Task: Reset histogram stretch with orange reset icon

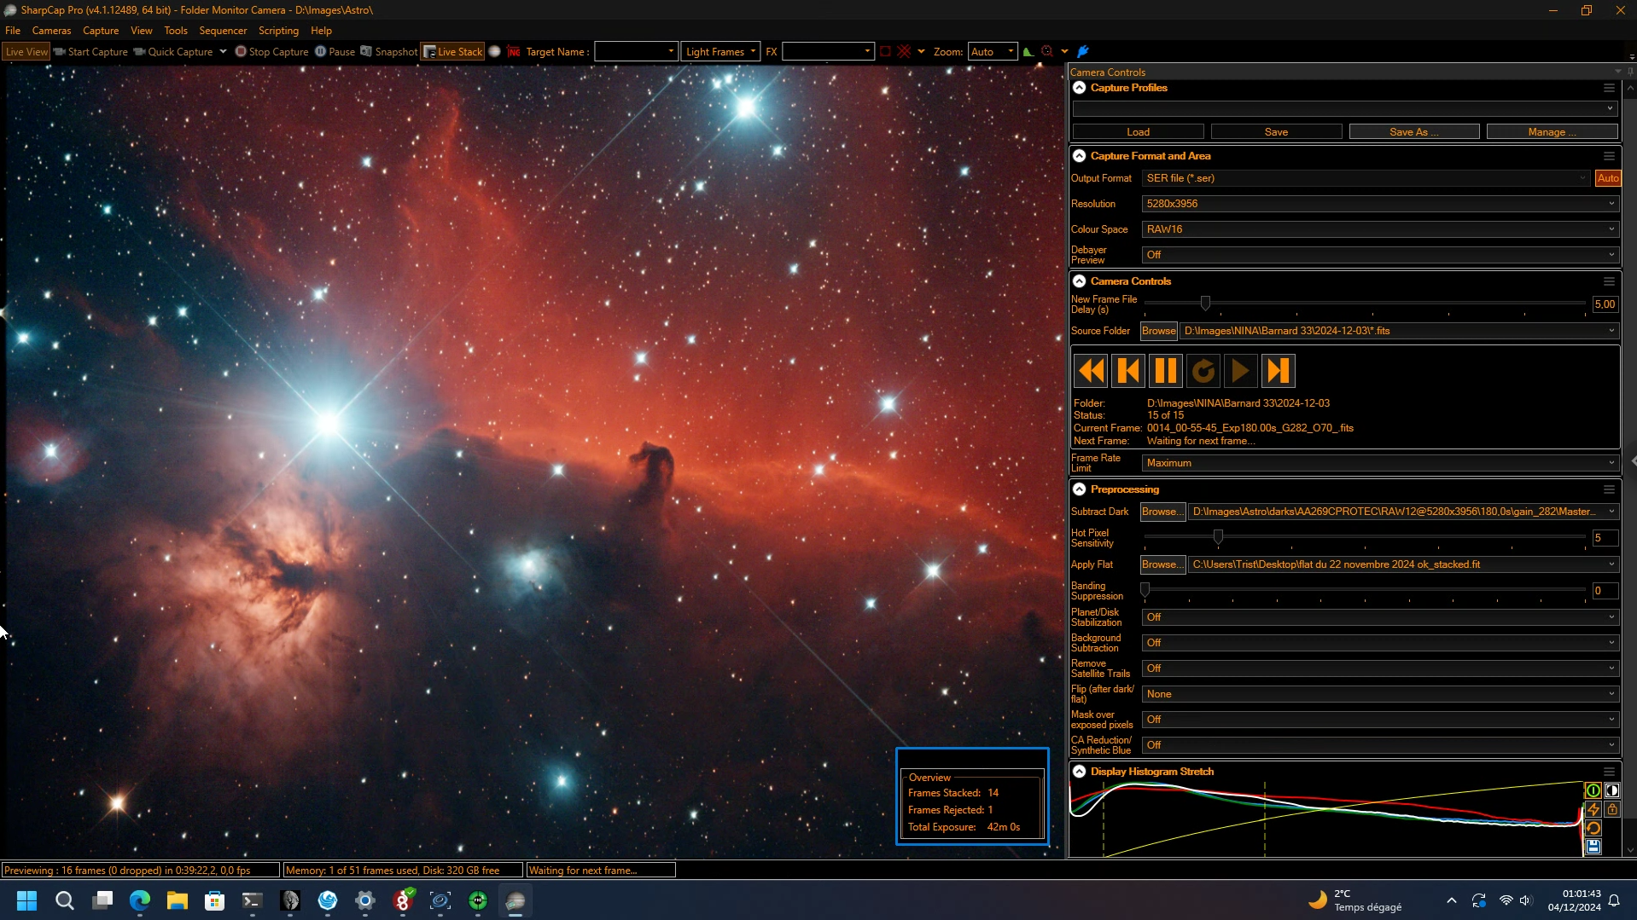Action: tap(1593, 828)
